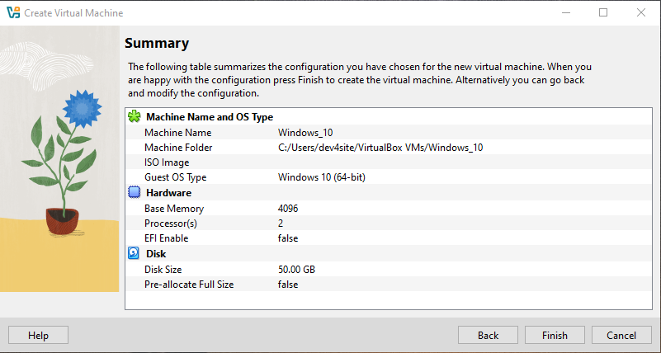Image resolution: width=661 pixels, height=353 pixels.
Task: Click the blue Hardware chip icon
Action: point(135,193)
